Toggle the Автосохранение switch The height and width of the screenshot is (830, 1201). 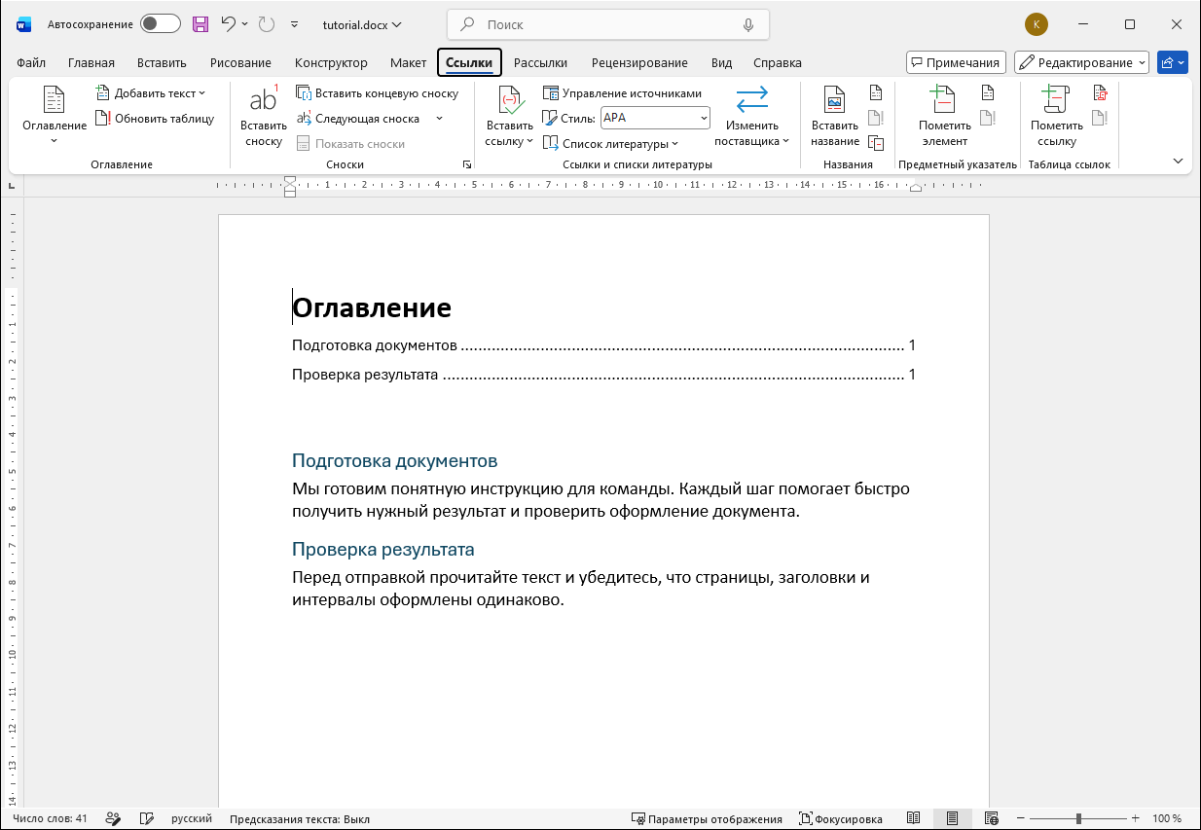click(x=161, y=24)
